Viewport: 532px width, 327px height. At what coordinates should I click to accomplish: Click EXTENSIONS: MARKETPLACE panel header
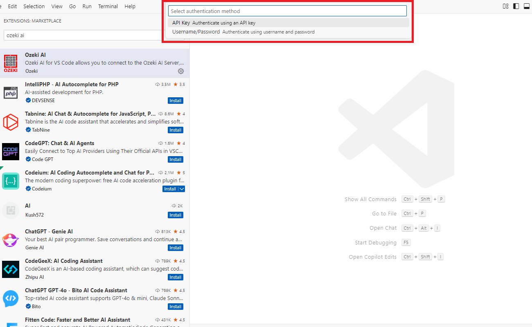click(33, 21)
